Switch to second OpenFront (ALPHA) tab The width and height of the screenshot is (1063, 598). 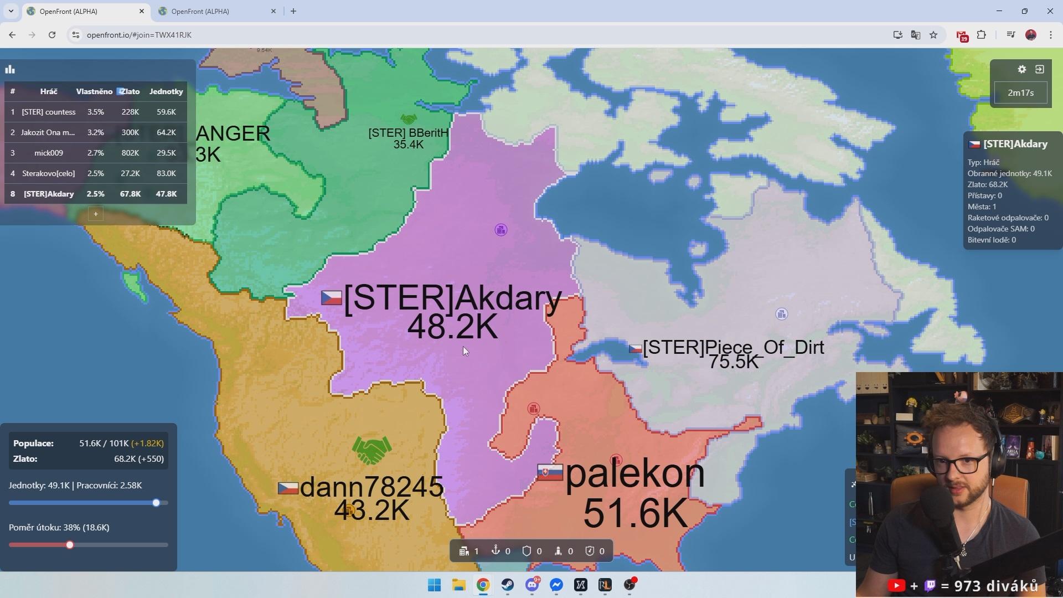point(217,11)
